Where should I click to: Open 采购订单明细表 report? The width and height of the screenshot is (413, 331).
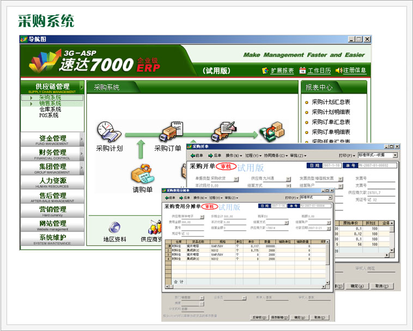tap(331, 132)
